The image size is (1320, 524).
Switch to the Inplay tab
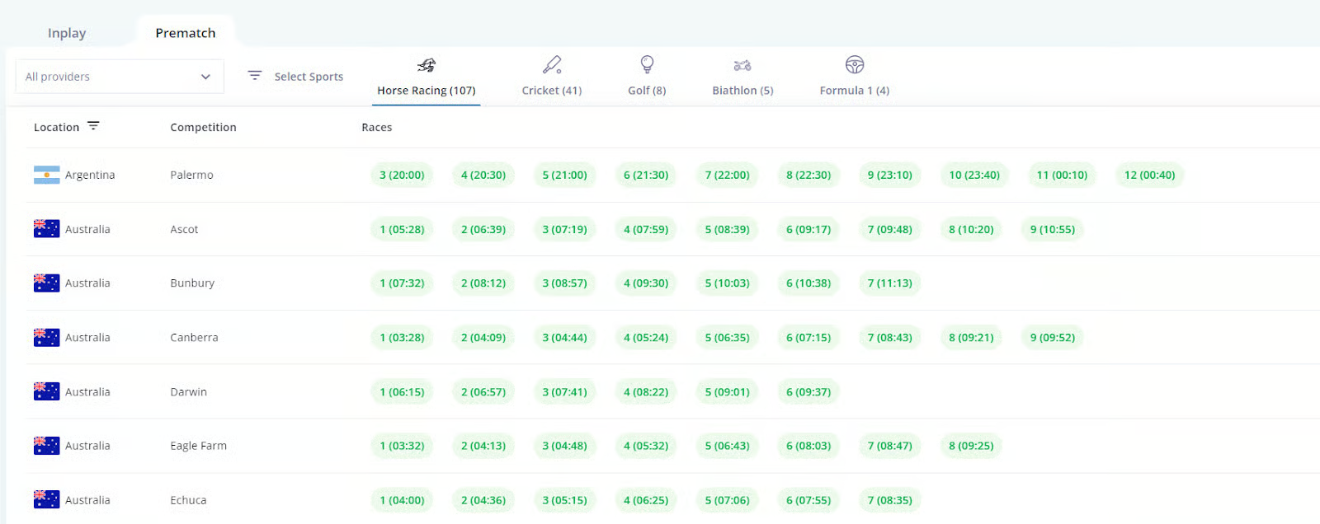67,33
